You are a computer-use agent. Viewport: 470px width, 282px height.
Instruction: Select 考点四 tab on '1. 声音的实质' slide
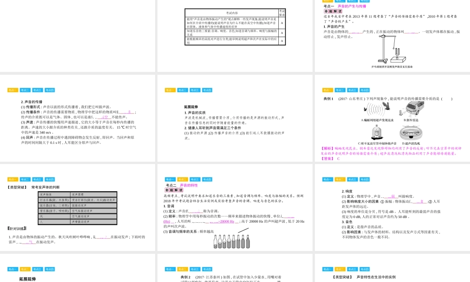[x=207, y=90]
